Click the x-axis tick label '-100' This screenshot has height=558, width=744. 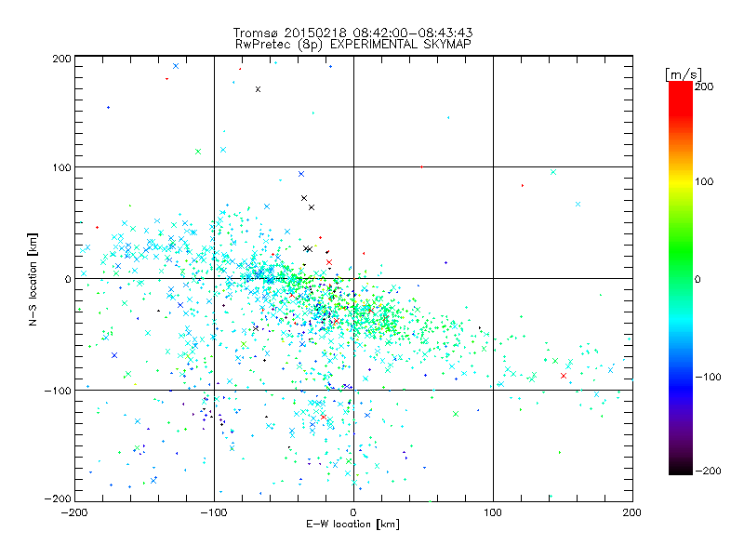point(214,513)
